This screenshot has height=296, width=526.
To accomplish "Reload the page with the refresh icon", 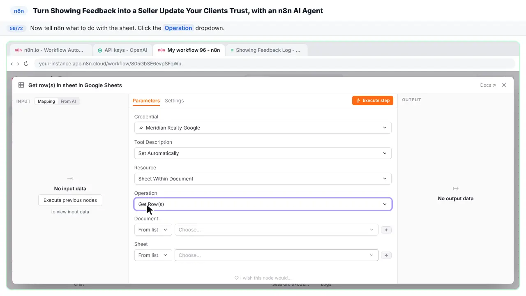I will (x=26, y=64).
